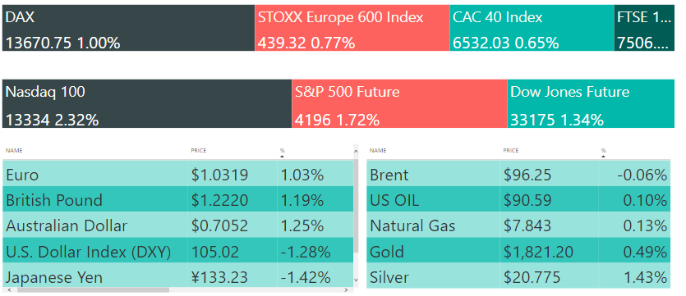Select the Euro row
This screenshot has height=296, width=686.
178,175
